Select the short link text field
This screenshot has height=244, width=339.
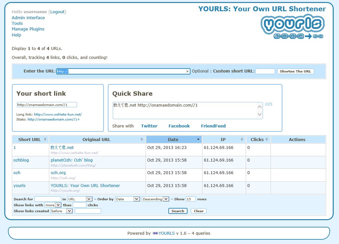(47, 105)
